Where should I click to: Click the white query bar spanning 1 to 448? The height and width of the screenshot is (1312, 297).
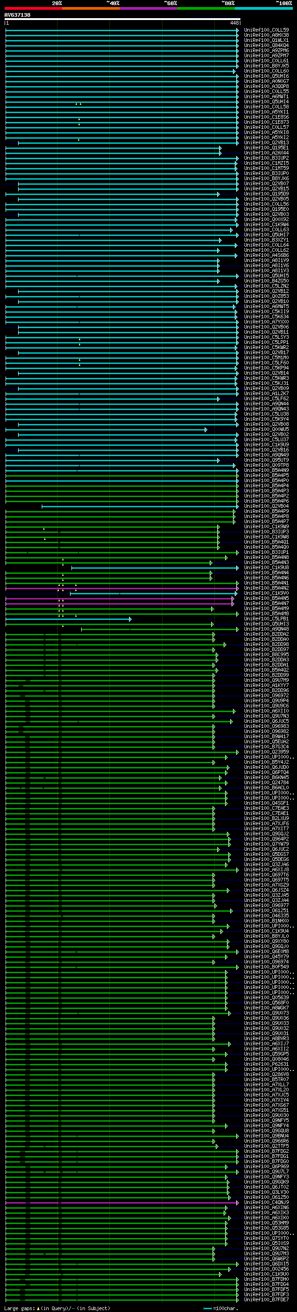123,19
